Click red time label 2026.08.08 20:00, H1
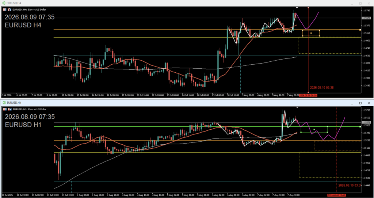This screenshot has height=198, width=374. click(336, 195)
